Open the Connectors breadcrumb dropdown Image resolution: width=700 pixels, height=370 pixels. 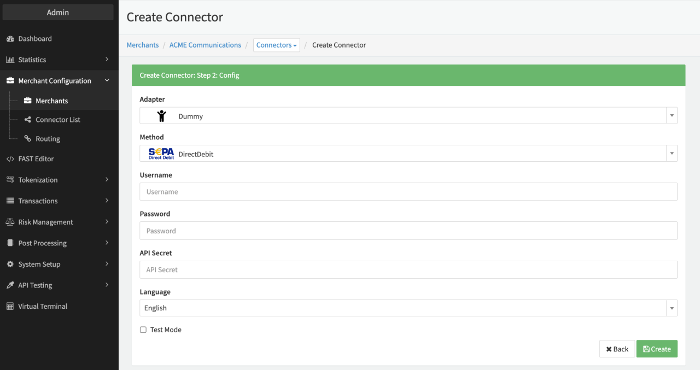tap(277, 45)
